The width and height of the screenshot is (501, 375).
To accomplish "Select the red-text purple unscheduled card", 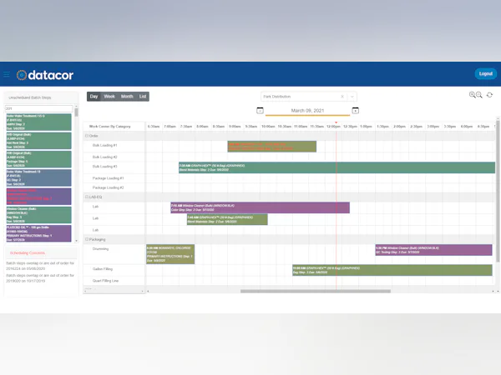I will (x=38, y=197).
